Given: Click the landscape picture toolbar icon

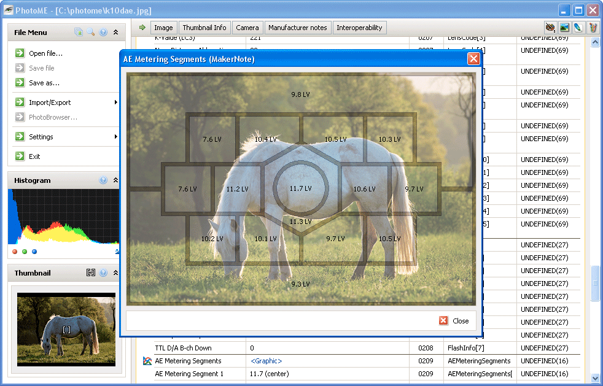Looking at the screenshot, I should coord(564,27).
